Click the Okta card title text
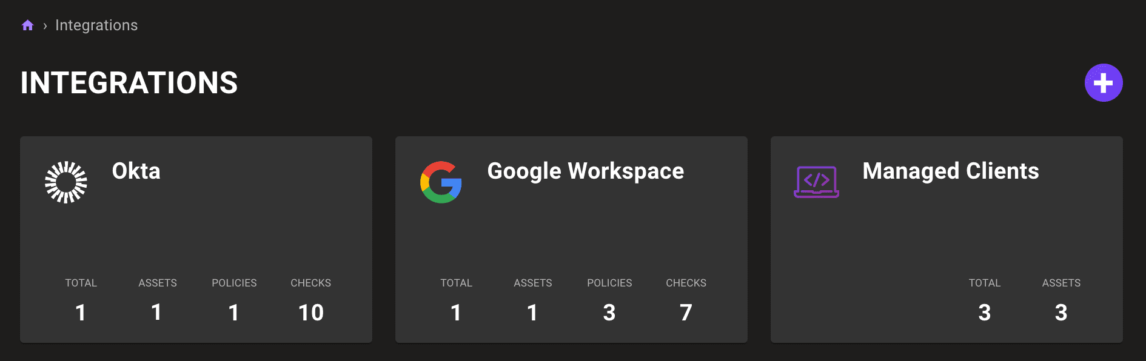1146x361 pixels. tap(136, 172)
